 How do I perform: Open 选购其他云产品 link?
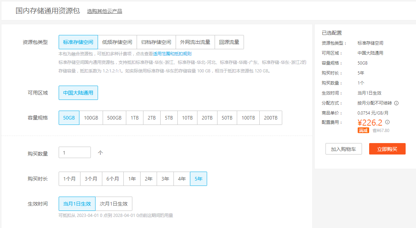coord(104,11)
